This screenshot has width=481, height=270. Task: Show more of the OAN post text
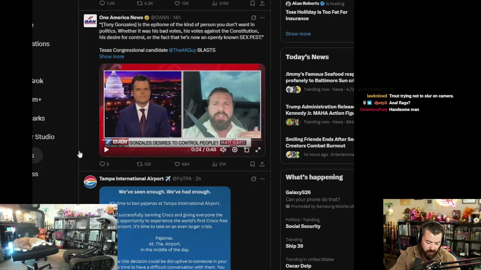tap(112, 57)
